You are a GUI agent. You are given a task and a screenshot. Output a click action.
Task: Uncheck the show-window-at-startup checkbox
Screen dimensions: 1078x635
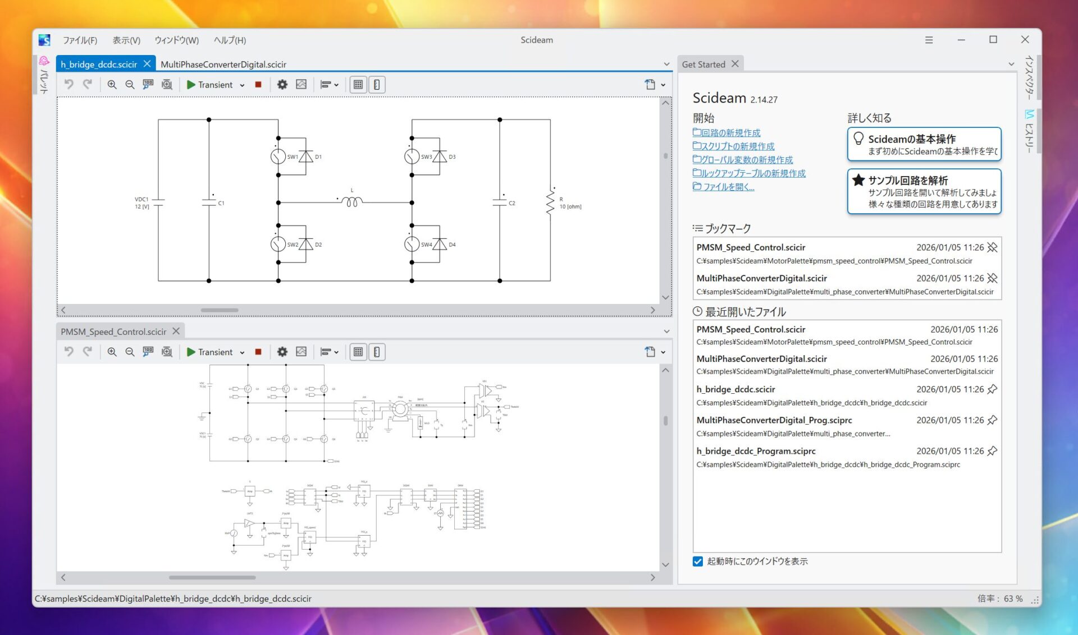click(698, 562)
